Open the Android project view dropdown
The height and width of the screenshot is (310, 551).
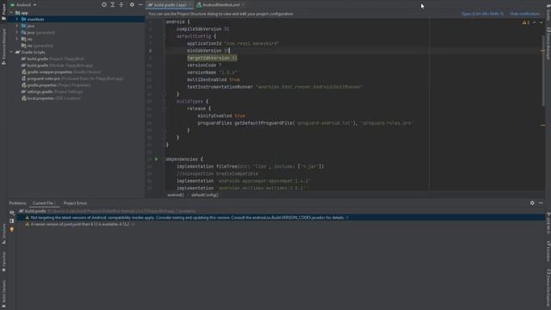(x=23, y=5)
